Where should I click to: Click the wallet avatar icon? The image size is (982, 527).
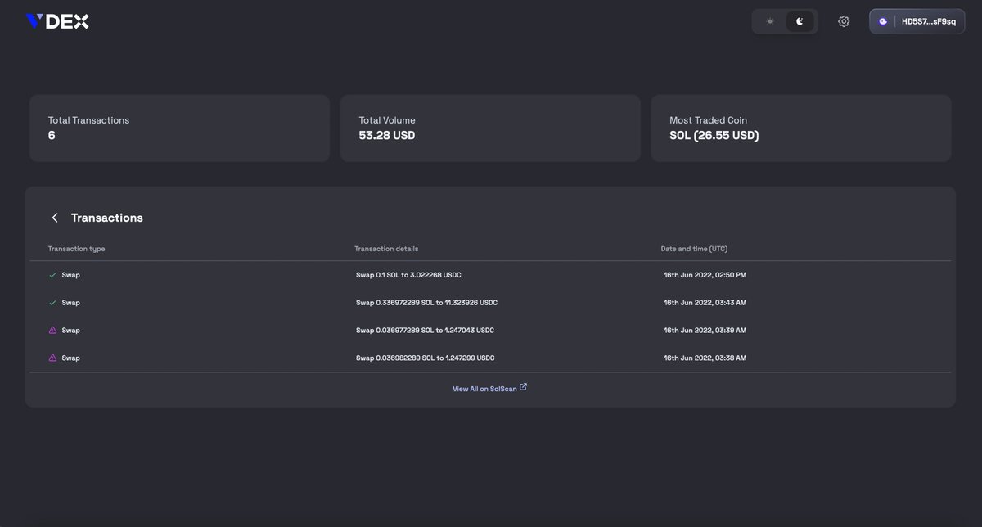(883, 22)
